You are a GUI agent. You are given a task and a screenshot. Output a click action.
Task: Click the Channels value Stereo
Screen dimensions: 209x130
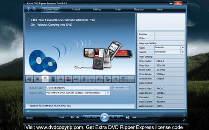click(159, 97)
